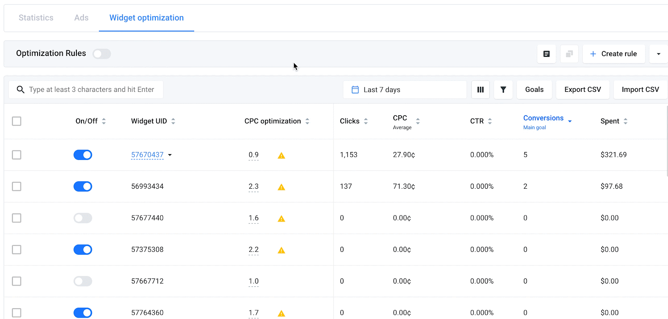Viewport: 668px width, 319px height.
Task: Click warning icon for widget 57670437
Action: click(x=281, y=155)
